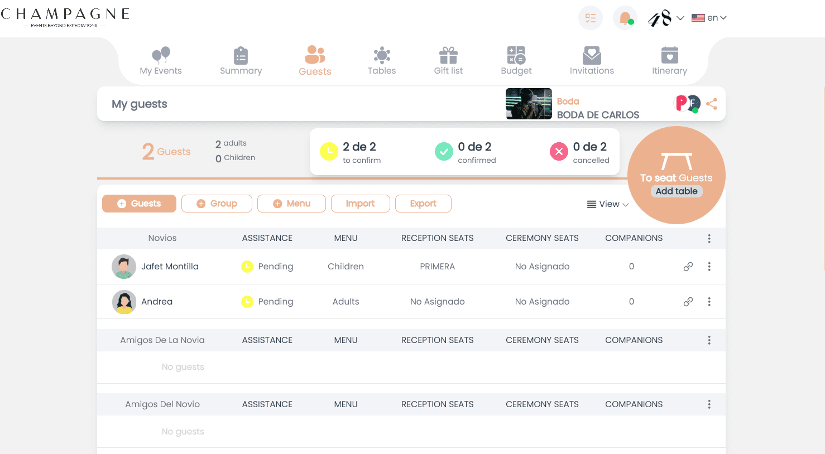Open the Invitations envelope icon

point(591,55)
